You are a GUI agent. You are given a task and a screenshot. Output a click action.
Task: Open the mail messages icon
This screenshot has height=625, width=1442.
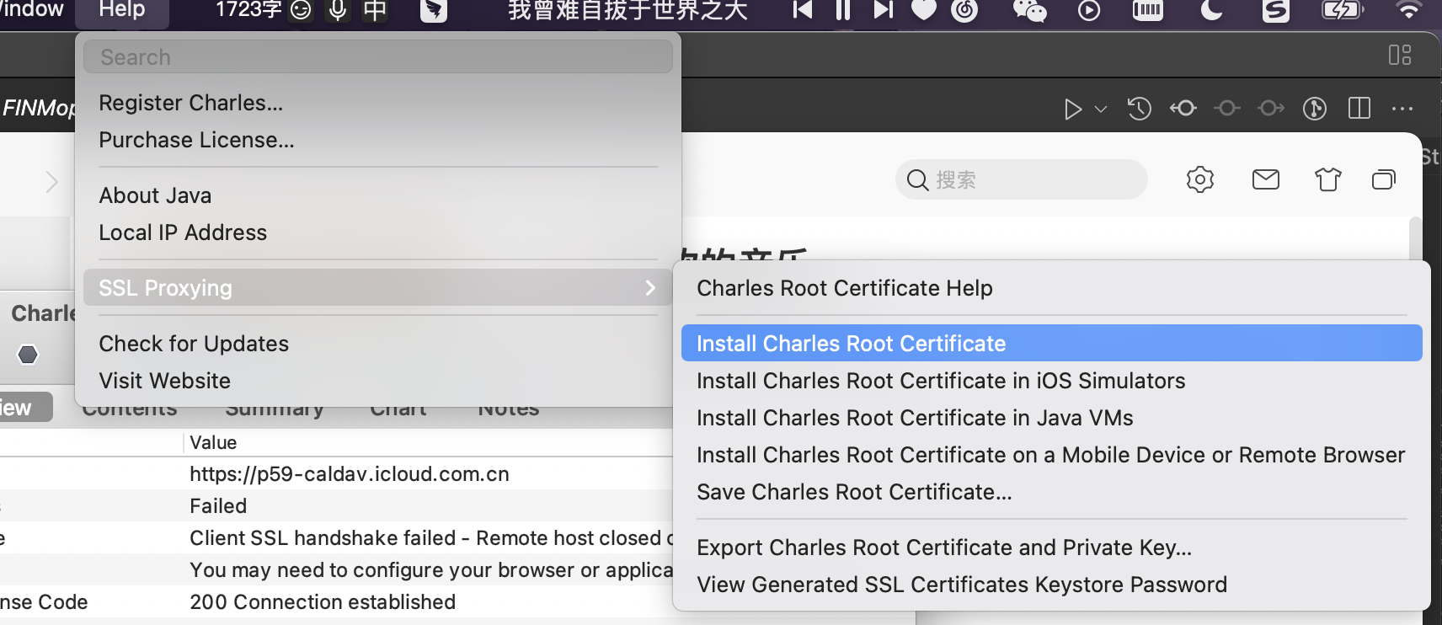[x=1266, y=179]
